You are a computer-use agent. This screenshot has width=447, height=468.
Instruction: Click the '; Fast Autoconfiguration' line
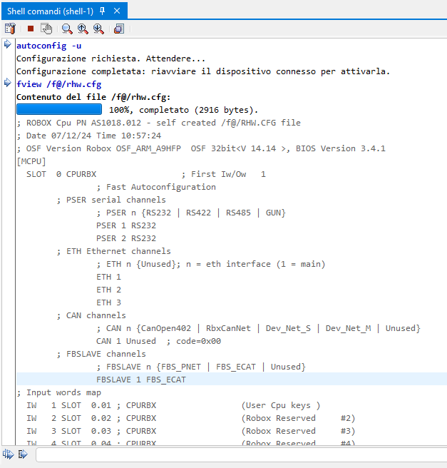coord(156,187)
